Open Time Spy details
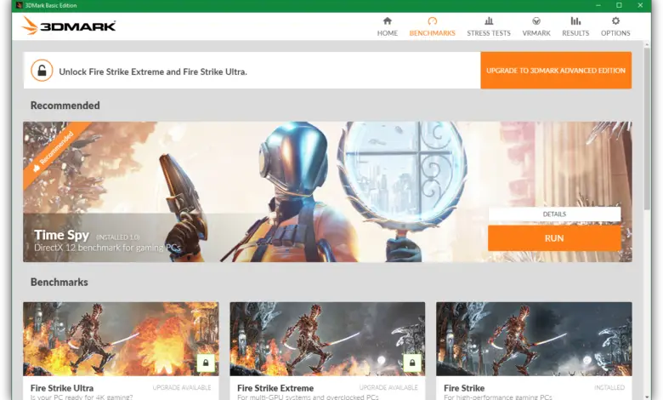The height and width of the screenshot is (400, 663). [x=554, y=214]
